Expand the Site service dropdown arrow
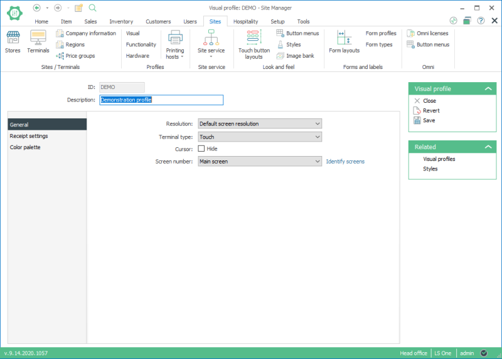This screenshot has height=359, width=502. click(x=211, y=56)
